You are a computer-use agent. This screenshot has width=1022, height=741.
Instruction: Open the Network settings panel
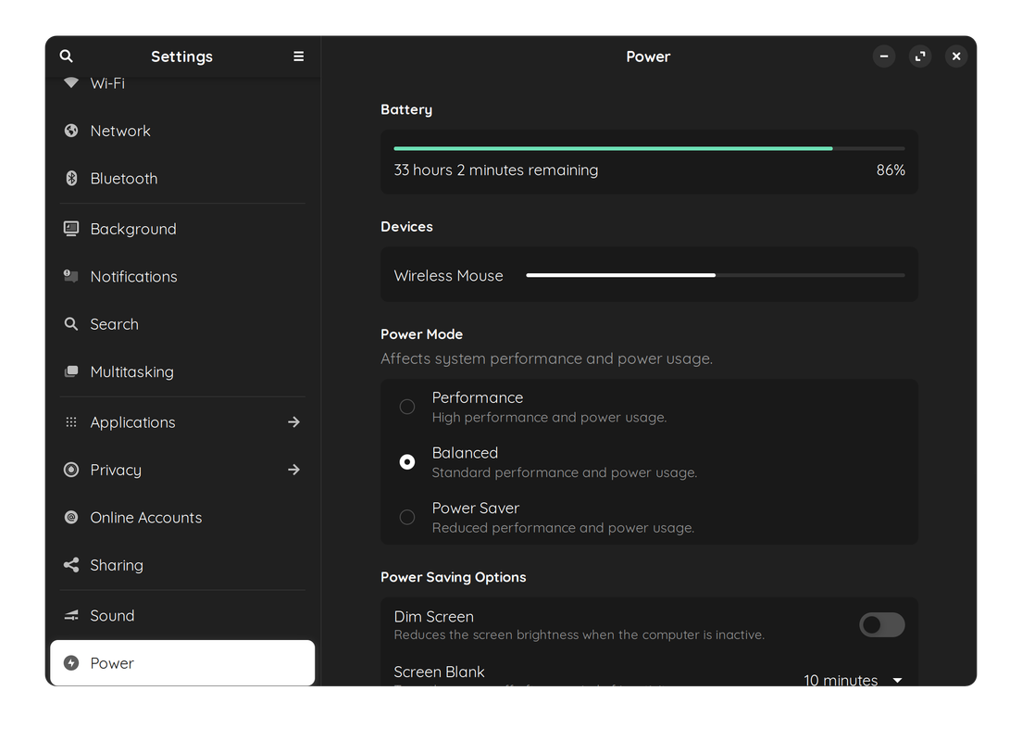pyautogui.click(x=182, y=131)
